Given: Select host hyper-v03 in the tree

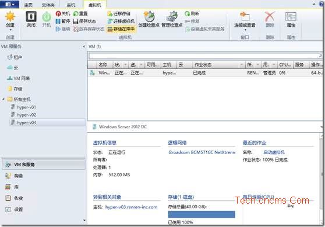Looking at the screenshot, I should pyautogui.click(x=47, y=123).
